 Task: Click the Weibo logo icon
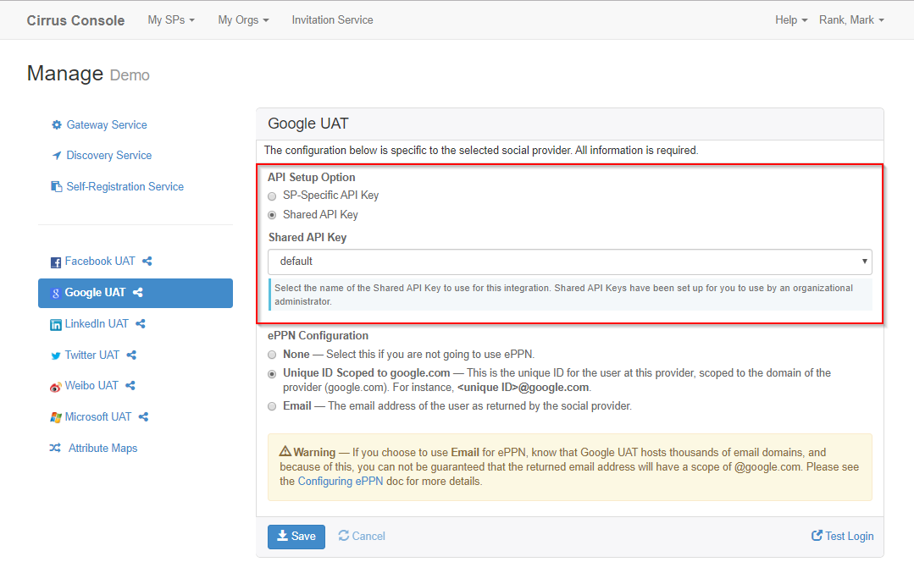(x=55, y=387)
